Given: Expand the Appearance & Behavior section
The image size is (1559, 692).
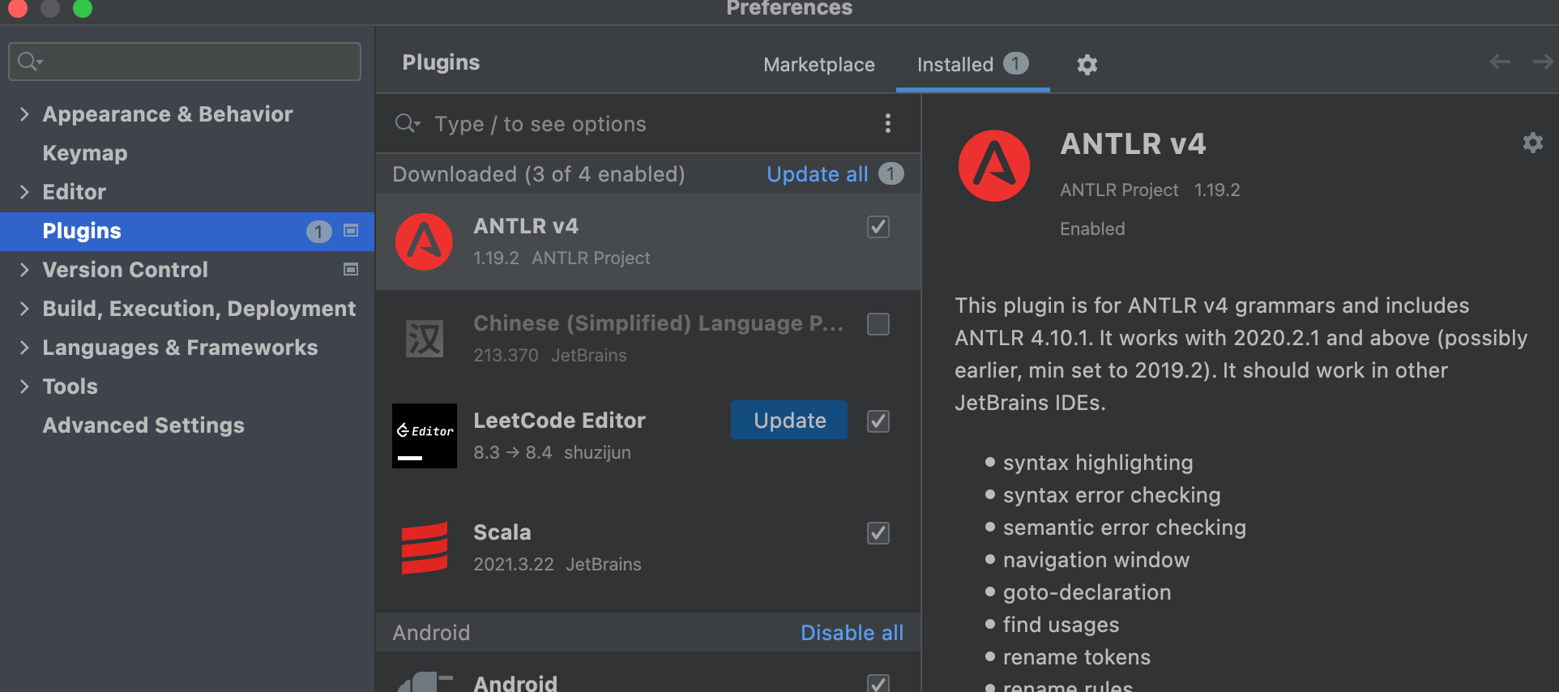Looking at the screenshot, I should [x=24, y=114].
